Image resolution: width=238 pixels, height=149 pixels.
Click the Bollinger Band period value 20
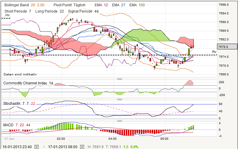tap(33, 5)
